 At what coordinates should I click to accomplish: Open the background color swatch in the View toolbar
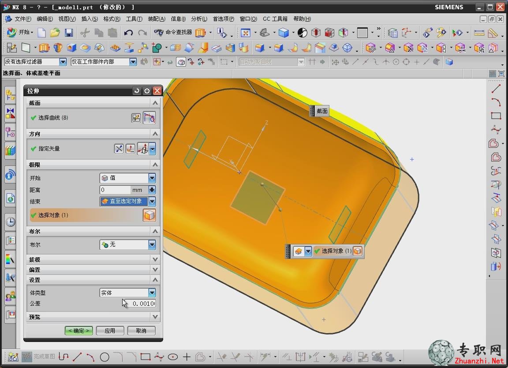[362, 32]
